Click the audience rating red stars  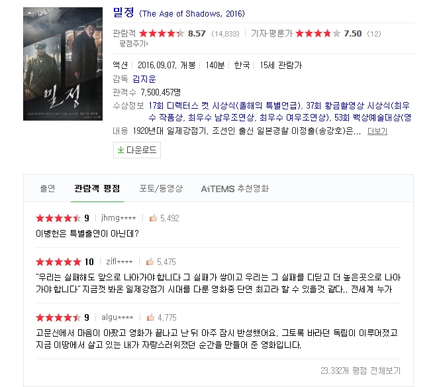click(x=162, y=34)
